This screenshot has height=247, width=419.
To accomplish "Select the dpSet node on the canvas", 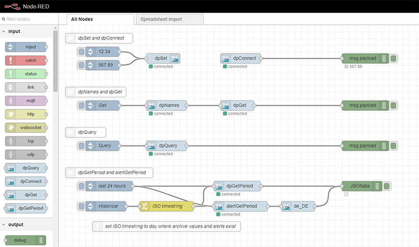I will point(163,59).
